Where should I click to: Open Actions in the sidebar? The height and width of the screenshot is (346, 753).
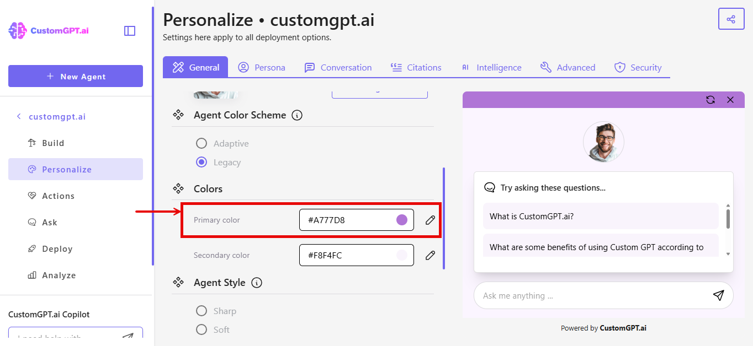pos(76,196)
